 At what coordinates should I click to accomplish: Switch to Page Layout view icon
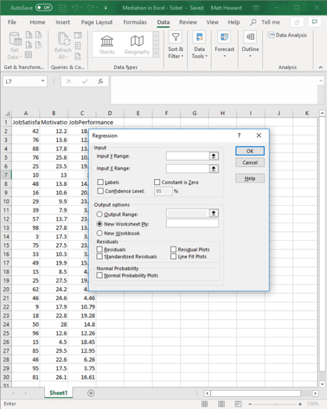pos(222,404)
